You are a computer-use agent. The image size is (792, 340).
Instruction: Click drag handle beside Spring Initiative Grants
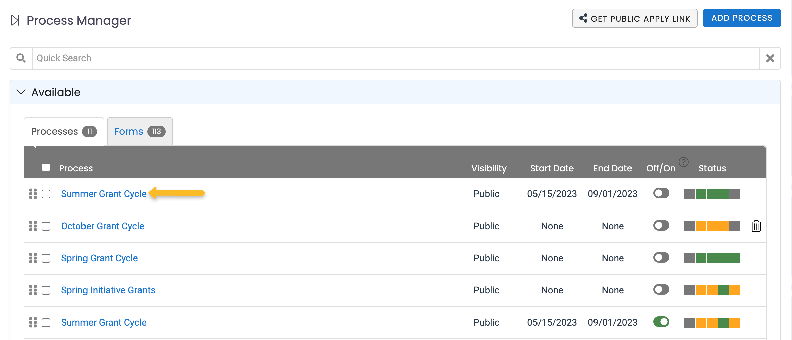coord(33,290)
